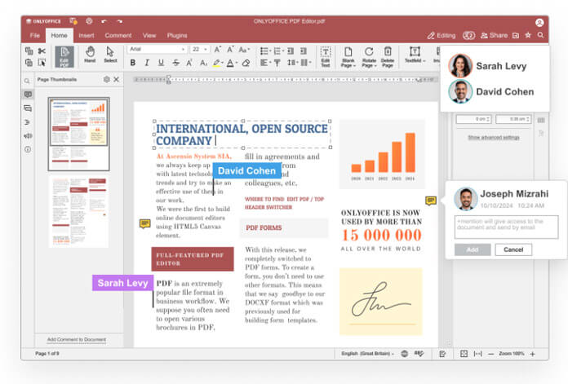Insert a Textfield

(x=415, y=55)
